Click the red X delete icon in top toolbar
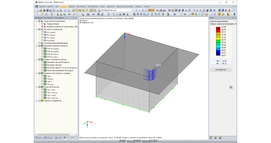 pos(204,10)
